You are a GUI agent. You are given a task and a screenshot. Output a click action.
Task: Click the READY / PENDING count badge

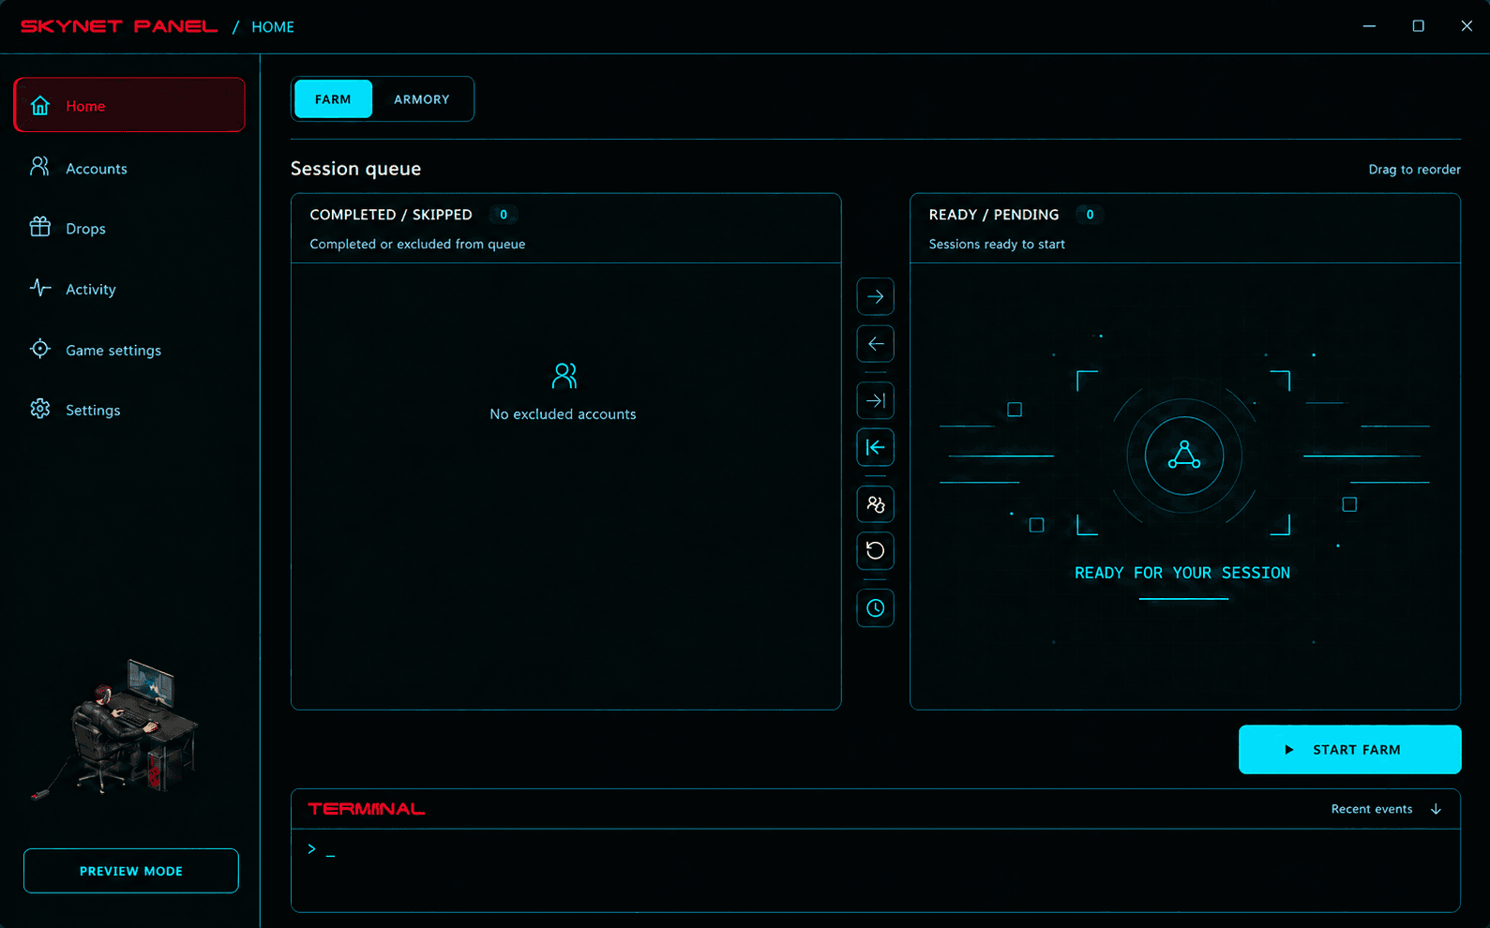(1090, 215)
